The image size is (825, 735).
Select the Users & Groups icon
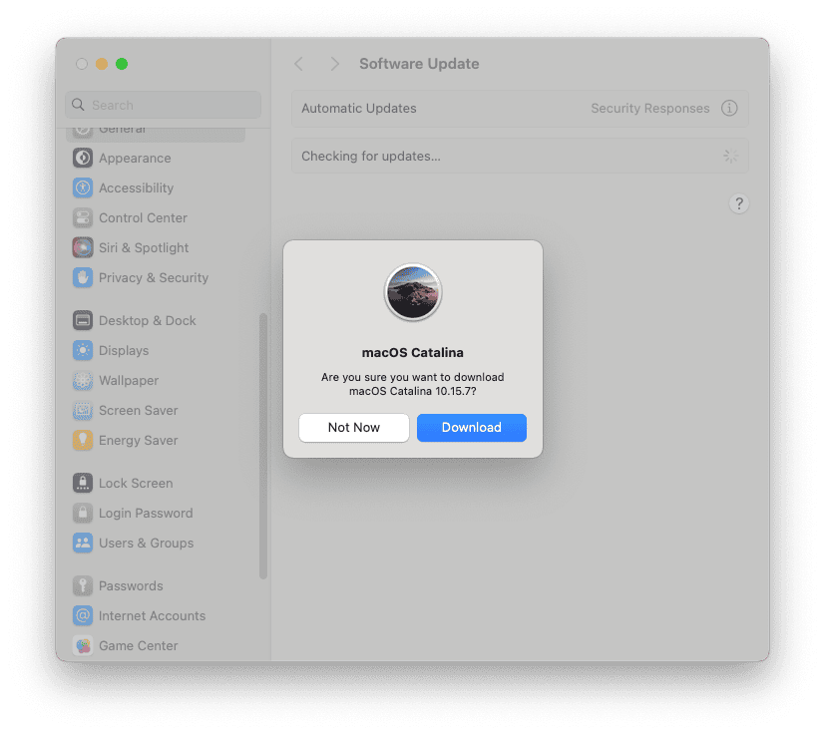(x=83, y=543)
